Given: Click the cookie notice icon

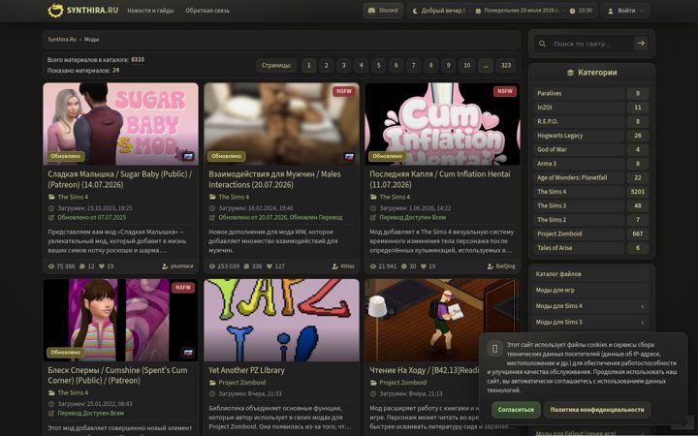Looking at the screenshot, I should point(494,349).
